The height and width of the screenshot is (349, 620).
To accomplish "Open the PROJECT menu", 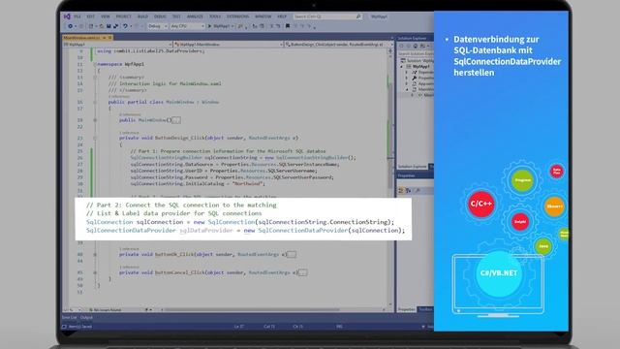I will (123, 16).
